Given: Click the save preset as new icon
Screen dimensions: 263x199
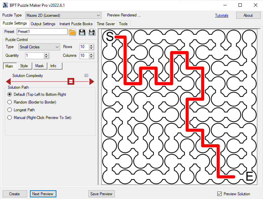Looking at the screenshot, I should click(92, 32).
